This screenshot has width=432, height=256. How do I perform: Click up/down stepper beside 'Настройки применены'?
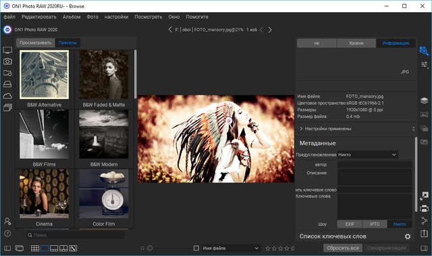pos(413,129)
